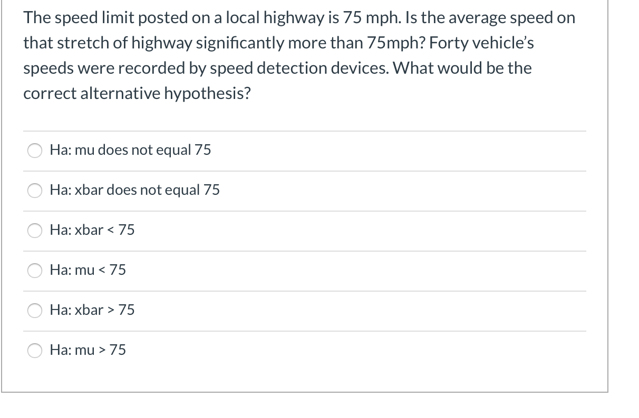Screen dimensions: 639x418
Task: Select the radio button for 'Ha: mu > 75'
Action: pyautogui.click(x=34, y=350)
